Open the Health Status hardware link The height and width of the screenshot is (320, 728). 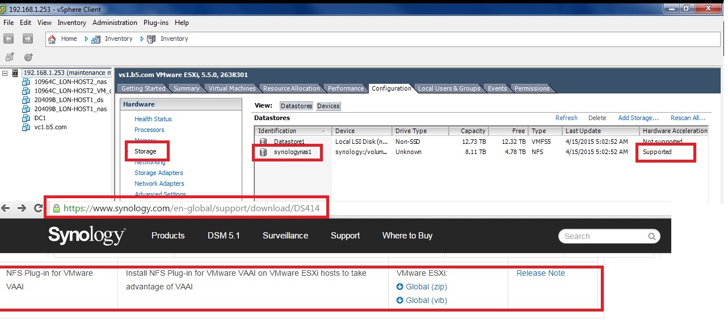click(x=153, y=119)
